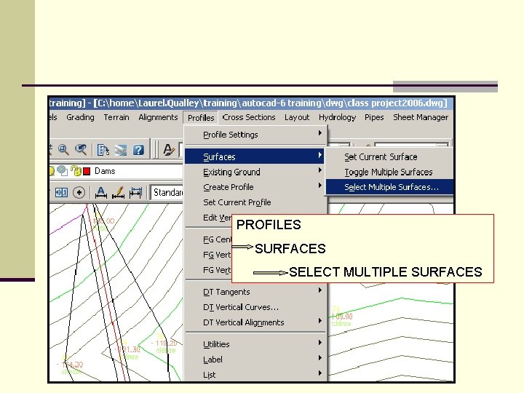Open Help with the question mark icon
Viewport: 524px width, 393px height.
point(138,150)
